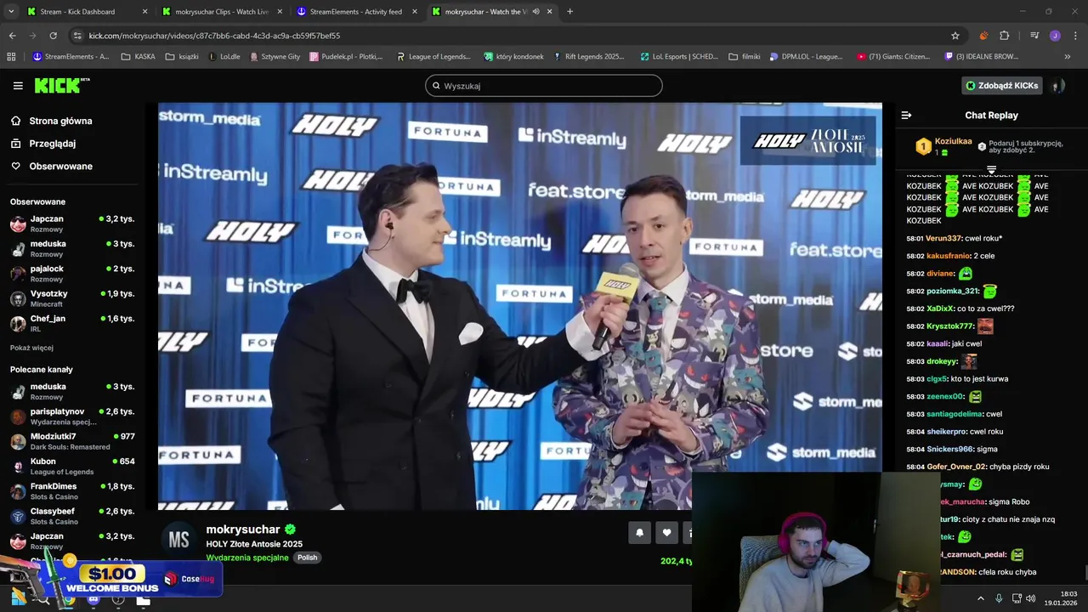Screen dimensions: 1088x612
Task: Open meduska channel under Obserwowane
Action: tap(72, 248)
